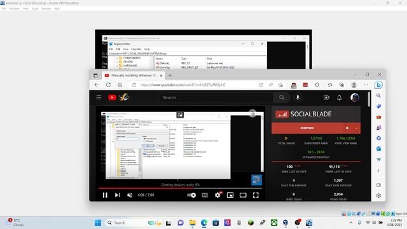Close the Manually Installing Windows tab
Viewport: 407px width, 229px height.
click(161, 76)
